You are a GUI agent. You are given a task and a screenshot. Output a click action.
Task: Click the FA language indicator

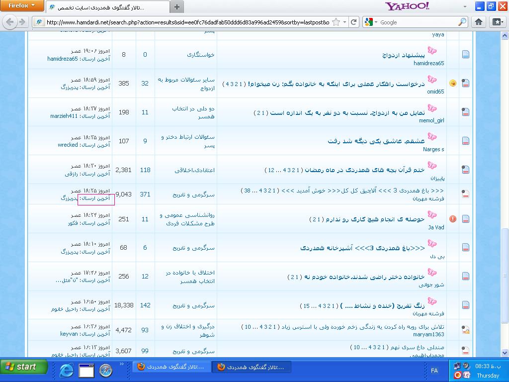coord(434,371)
